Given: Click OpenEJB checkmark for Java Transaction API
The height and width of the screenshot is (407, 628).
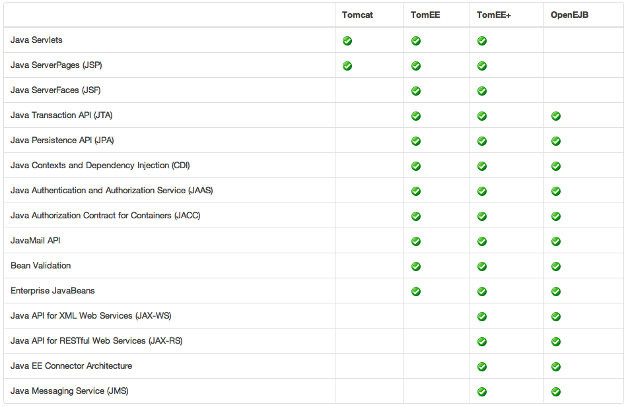Looking at the screenshot, I should 556,116.
